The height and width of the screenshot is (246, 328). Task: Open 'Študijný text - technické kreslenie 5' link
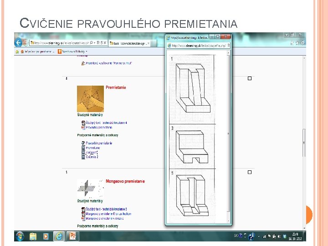tap(106, 209)
